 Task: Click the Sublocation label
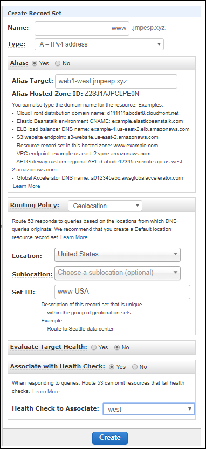[x=32, y=274]
